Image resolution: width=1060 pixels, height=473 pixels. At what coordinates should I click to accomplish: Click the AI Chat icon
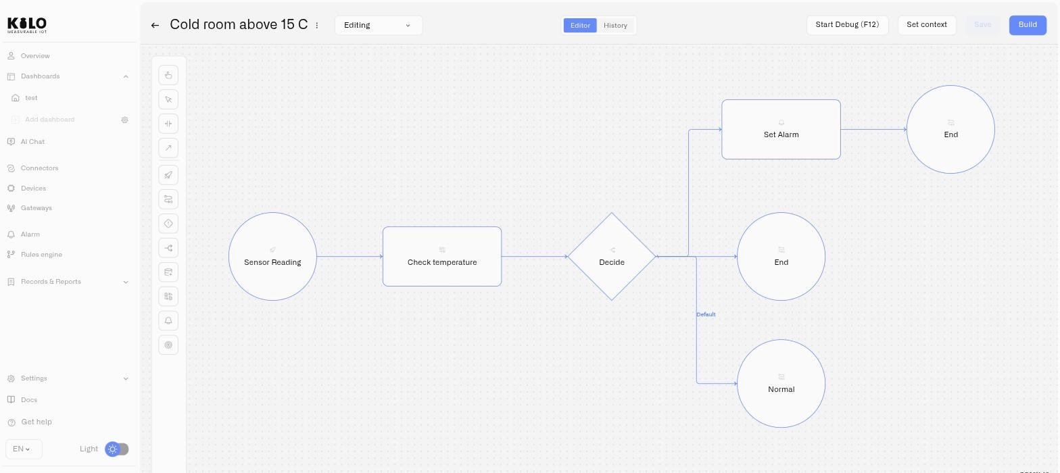click(11, 142)
